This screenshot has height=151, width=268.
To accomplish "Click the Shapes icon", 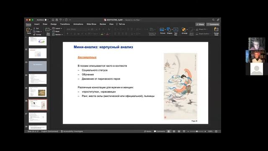I will click(x=169, y=30).
